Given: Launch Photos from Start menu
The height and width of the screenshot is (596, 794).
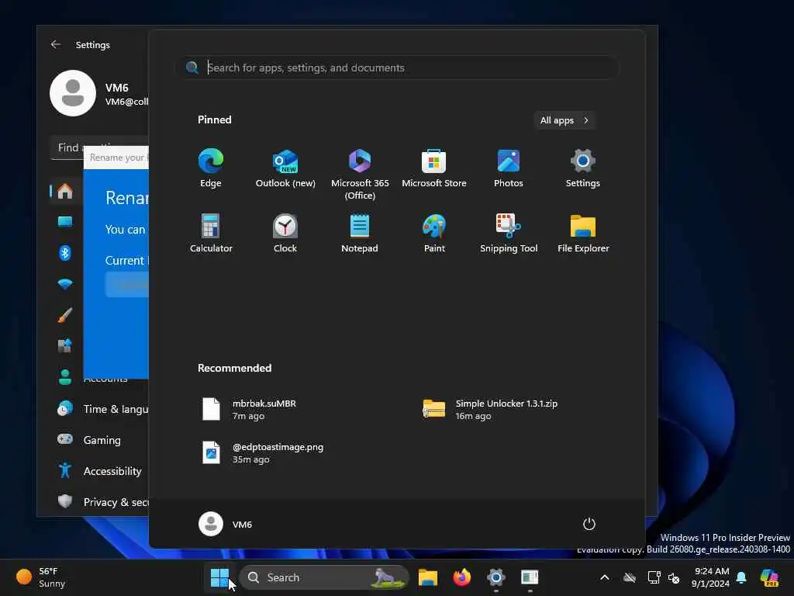Looking at the screenshot, I should pos(509,168).
